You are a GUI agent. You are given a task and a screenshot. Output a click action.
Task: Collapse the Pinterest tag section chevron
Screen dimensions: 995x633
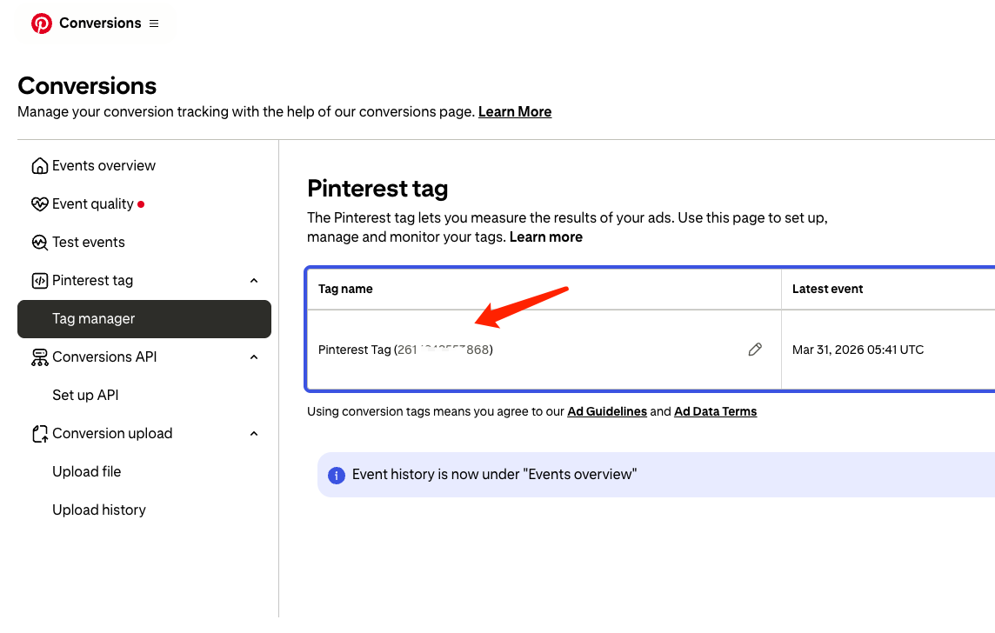(254, 280)
